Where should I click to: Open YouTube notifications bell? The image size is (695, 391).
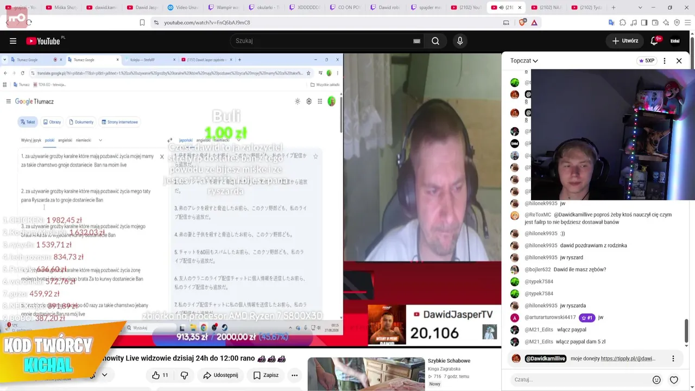click(655, 41)
